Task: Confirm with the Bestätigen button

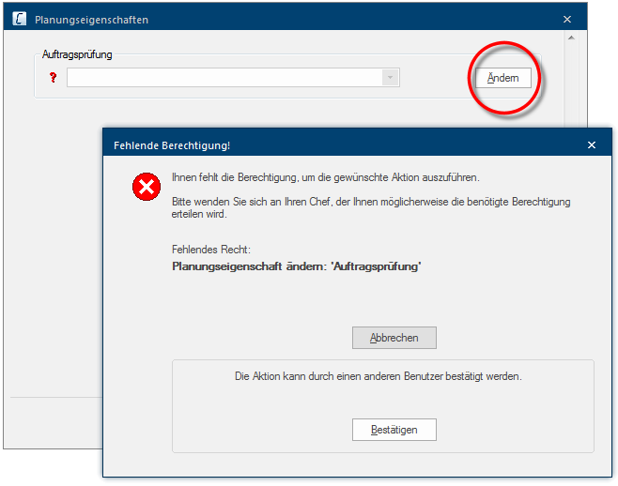Action: tap(394, 430)
